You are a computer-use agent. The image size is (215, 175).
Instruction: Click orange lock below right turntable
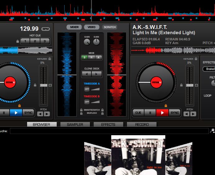(x=166, y=106)
